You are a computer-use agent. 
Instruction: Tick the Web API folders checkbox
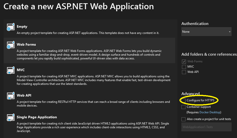[184, 72]
